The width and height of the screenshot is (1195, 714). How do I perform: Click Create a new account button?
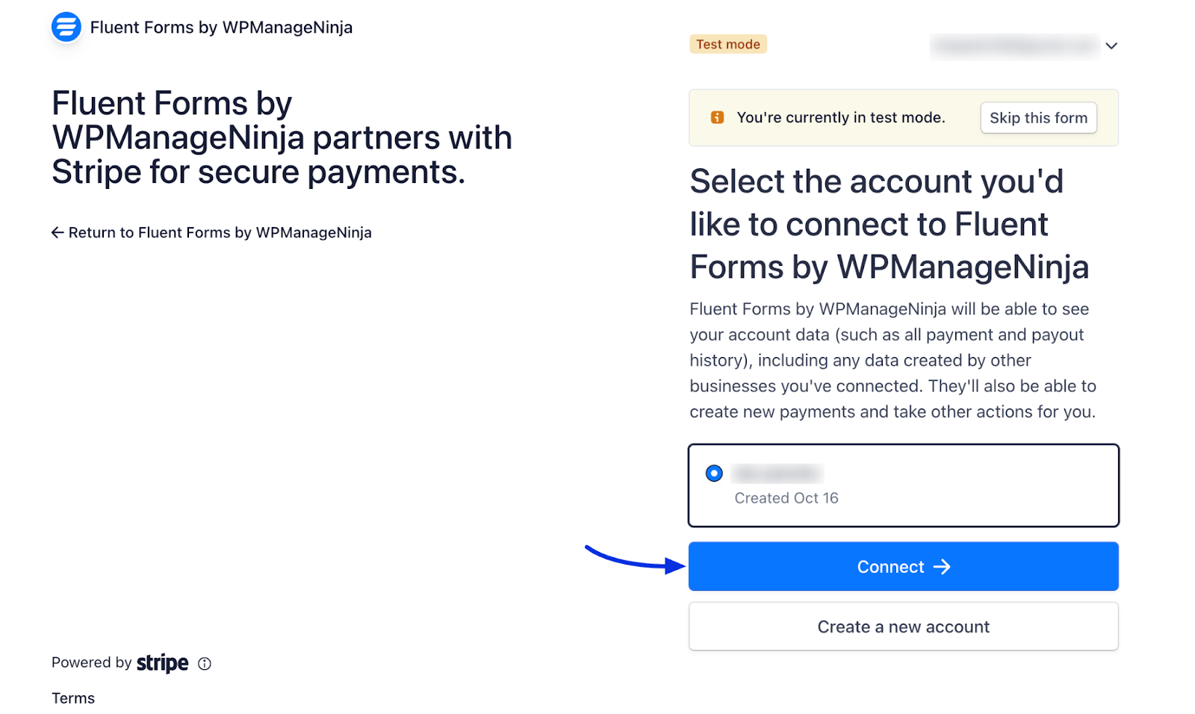pyautogui.click(x=903, y=627)
